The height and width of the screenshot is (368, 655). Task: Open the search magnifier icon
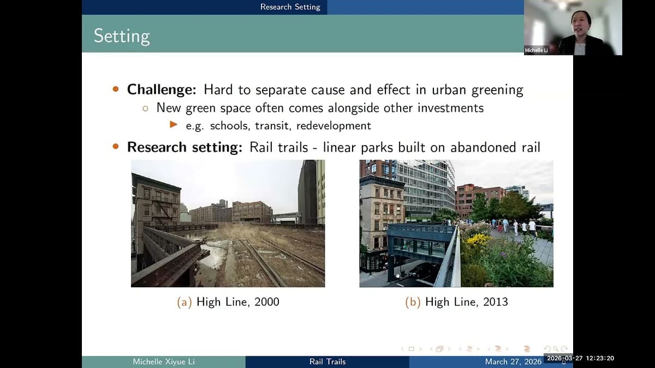pos(555,349)
